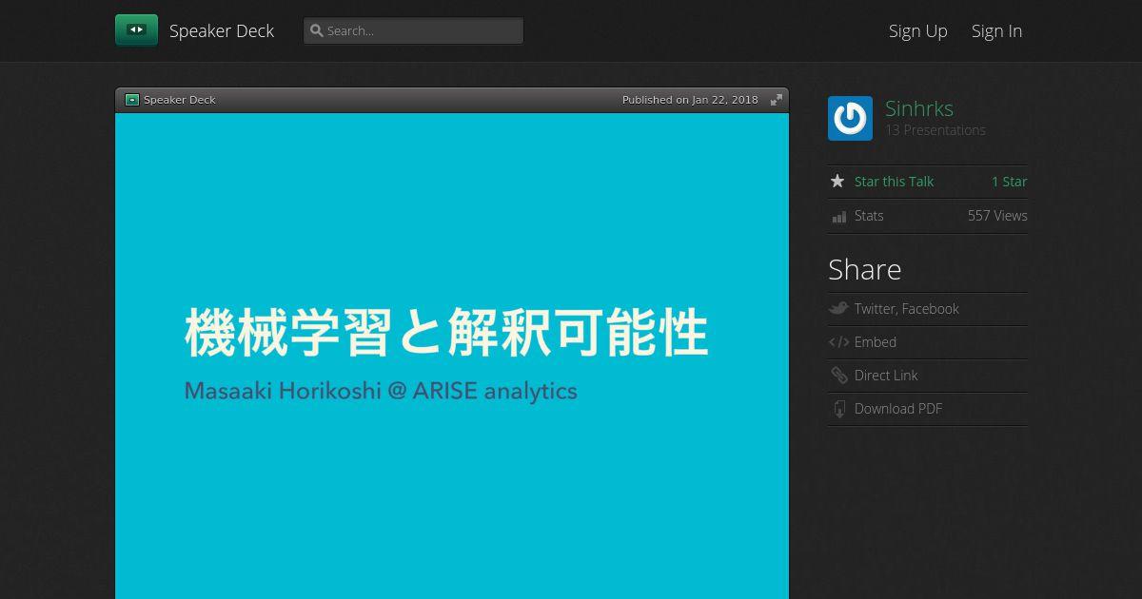Viewport: 1142px width, 599px height.
Task: Click the chain link icon
Action: click(x=838, y=376)
